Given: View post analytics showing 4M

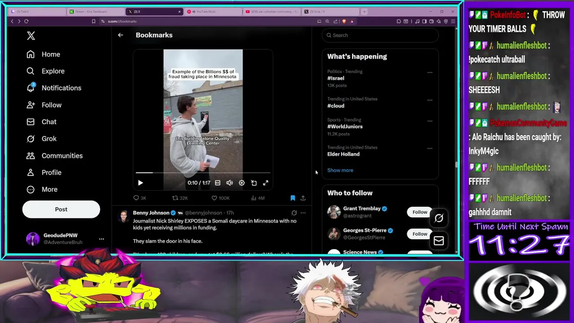Looking at the screenshot, I should (x=258, y=198).
